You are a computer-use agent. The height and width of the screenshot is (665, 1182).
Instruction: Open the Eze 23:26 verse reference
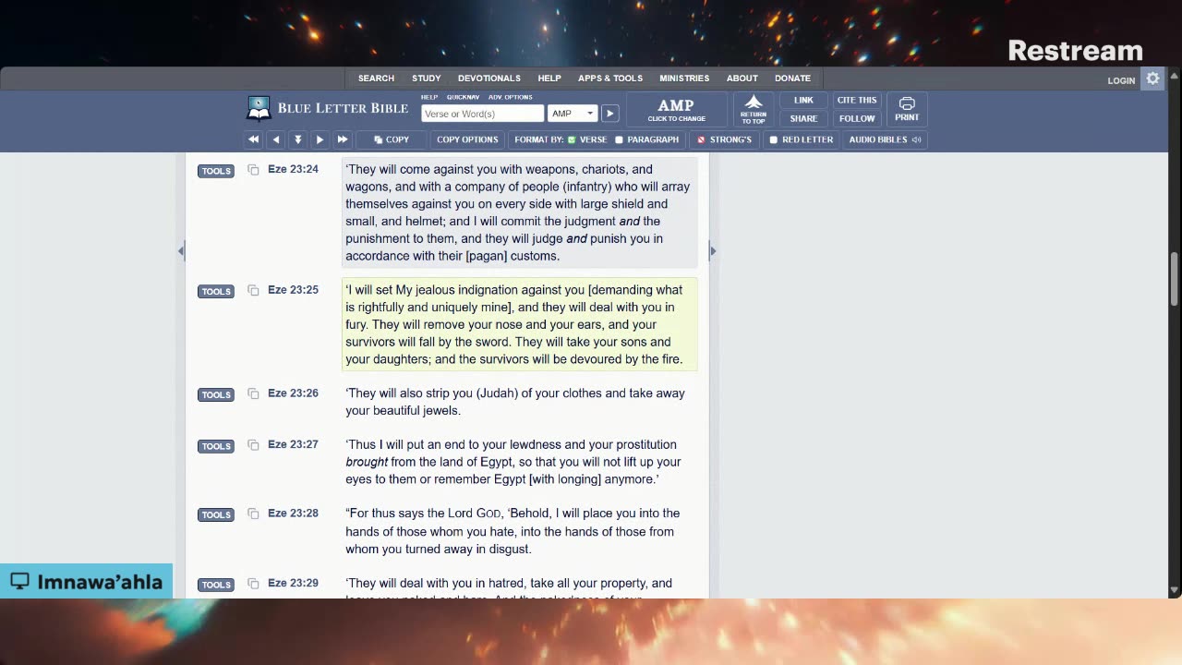293,393
